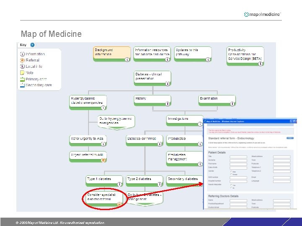
Task: Select the Productivity Considerations for Service Design node
Action: 245,56
